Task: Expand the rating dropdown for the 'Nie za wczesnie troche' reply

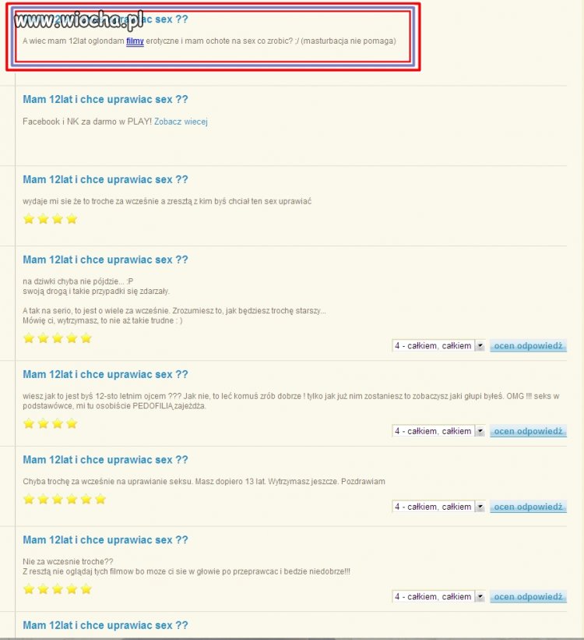Action: (438, 596)
